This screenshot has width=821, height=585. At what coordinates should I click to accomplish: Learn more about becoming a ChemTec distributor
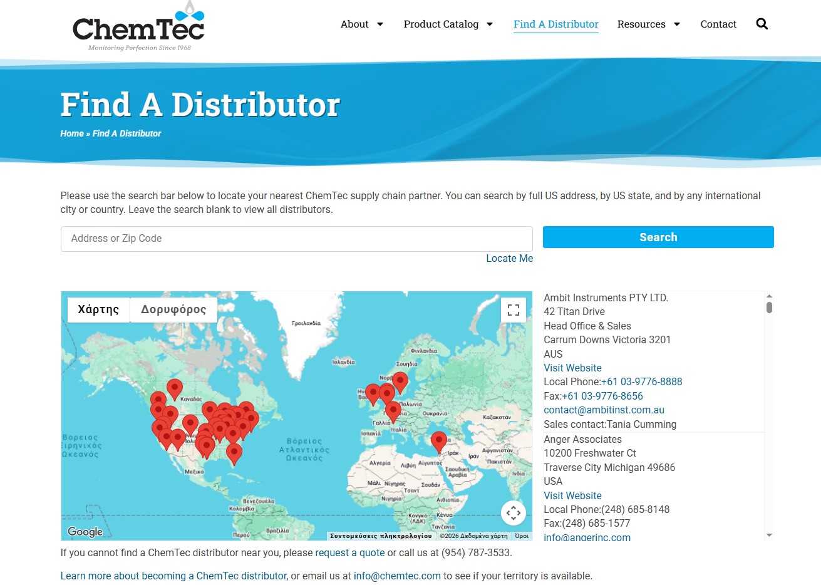[174, 576]
